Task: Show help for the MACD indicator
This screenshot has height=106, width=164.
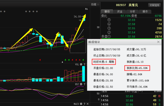Action: pyautogui.click(x=84, y=104)
